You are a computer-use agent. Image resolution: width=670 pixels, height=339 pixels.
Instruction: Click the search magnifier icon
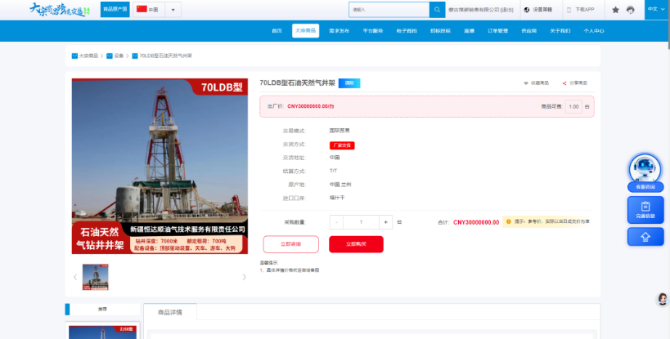[x=437, y=10]
